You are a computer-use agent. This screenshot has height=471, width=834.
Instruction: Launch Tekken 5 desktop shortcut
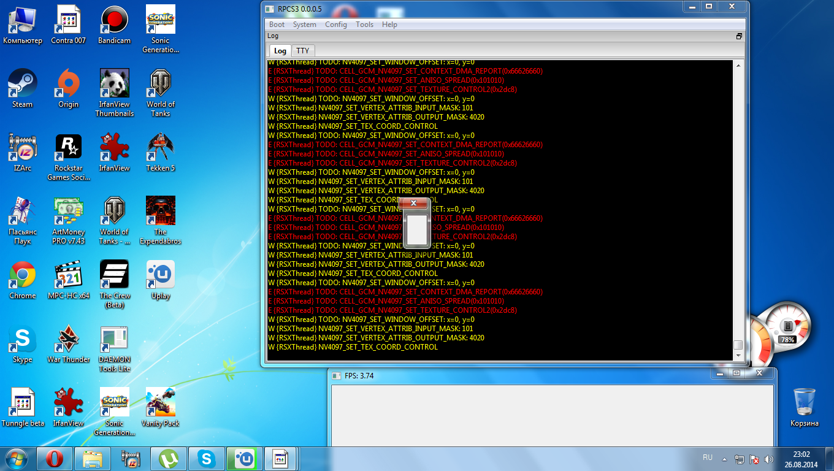click(x=160, y=150)
